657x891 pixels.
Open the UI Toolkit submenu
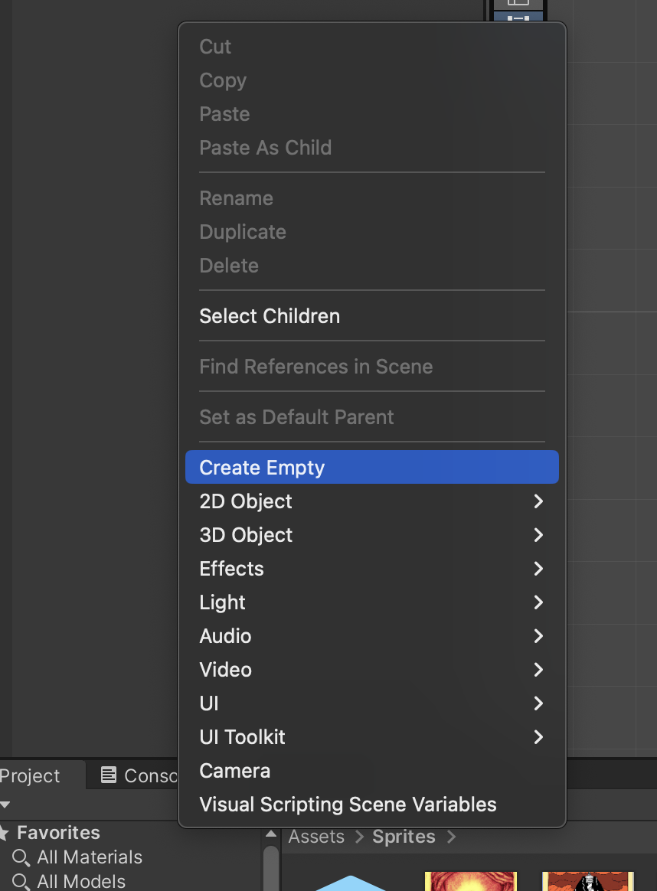tap(242, 737)
